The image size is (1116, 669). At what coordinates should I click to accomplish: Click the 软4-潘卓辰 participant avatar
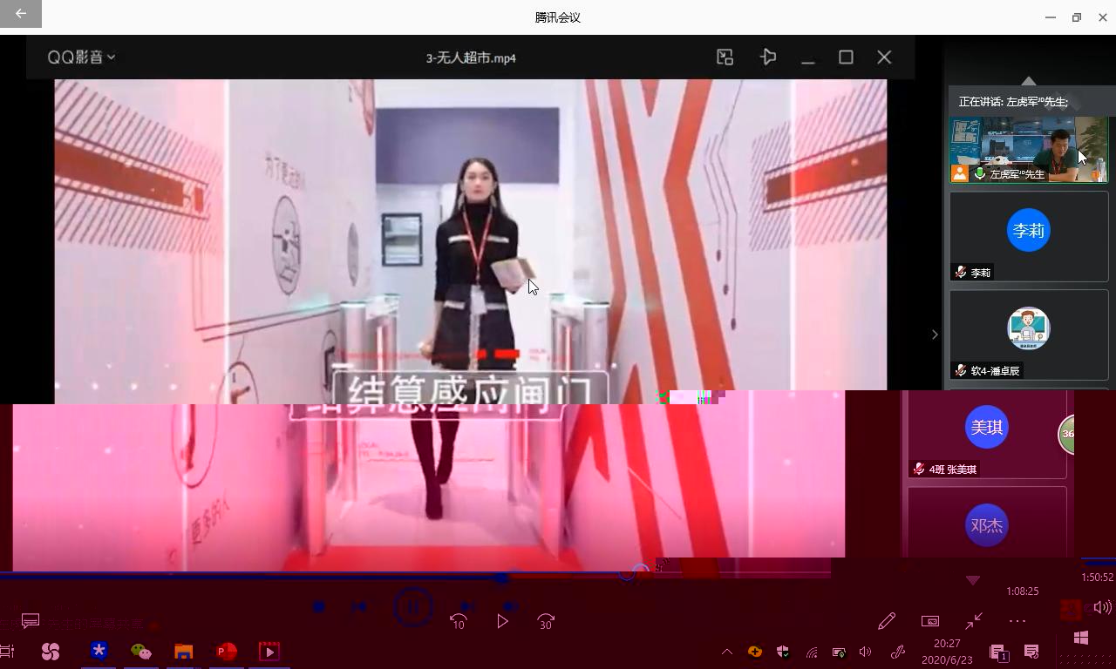click(1029, 328)
